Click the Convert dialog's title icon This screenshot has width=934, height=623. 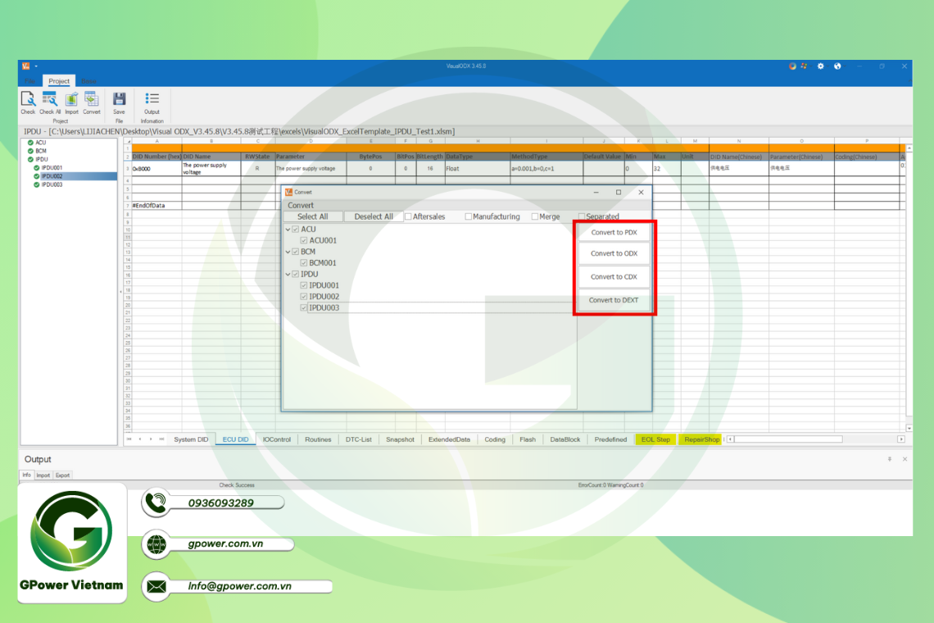(x=289, y=192)
